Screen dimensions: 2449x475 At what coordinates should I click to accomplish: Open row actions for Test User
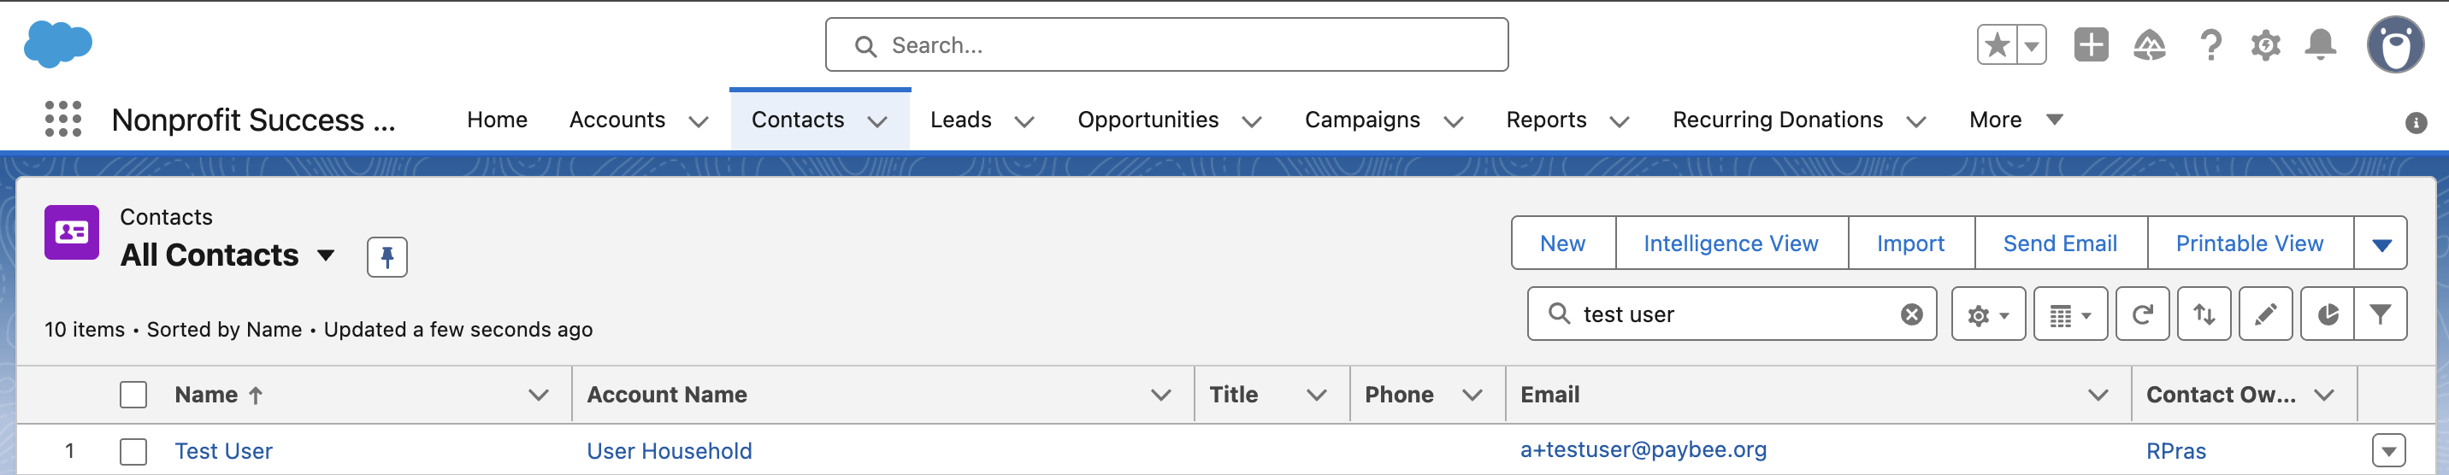click(2388, 451)
